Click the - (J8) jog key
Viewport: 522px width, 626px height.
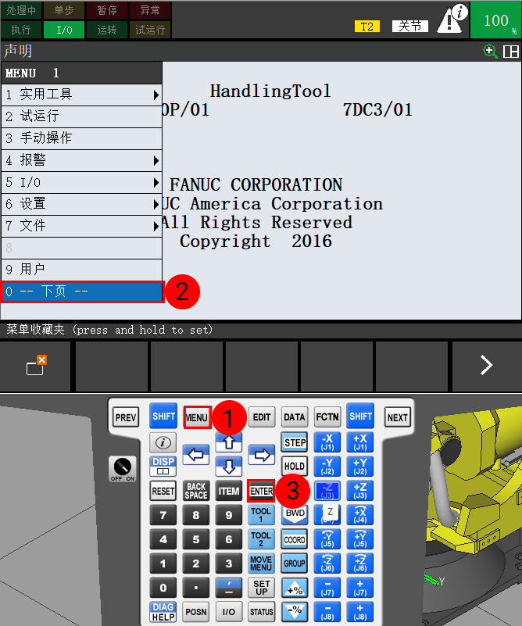click(x=327, y=612)
